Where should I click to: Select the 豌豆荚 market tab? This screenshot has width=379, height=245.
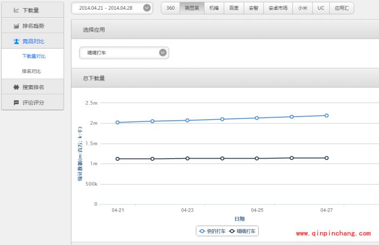tap(192, 8)
